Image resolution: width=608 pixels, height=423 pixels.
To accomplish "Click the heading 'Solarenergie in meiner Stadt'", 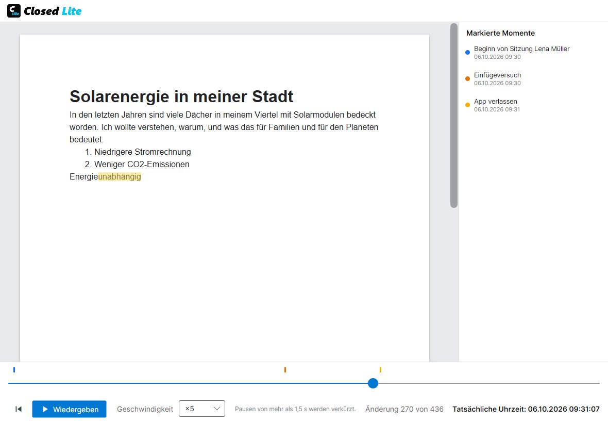I will pos(181,96).
